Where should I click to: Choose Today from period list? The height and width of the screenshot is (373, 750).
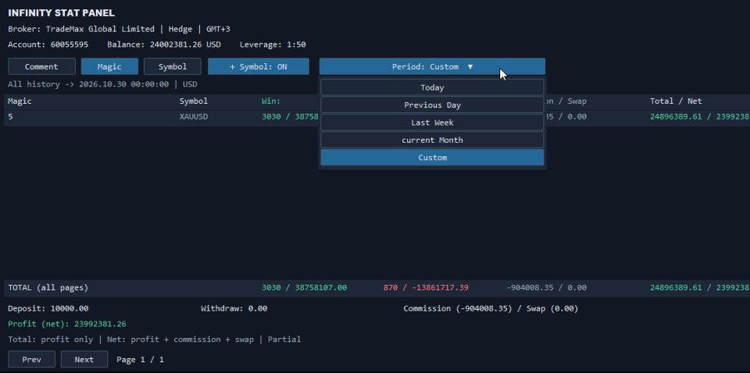(x=432, y=87)
